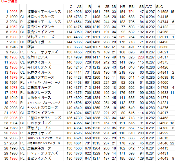Click year 1946 cell

(x=14, y=47)
